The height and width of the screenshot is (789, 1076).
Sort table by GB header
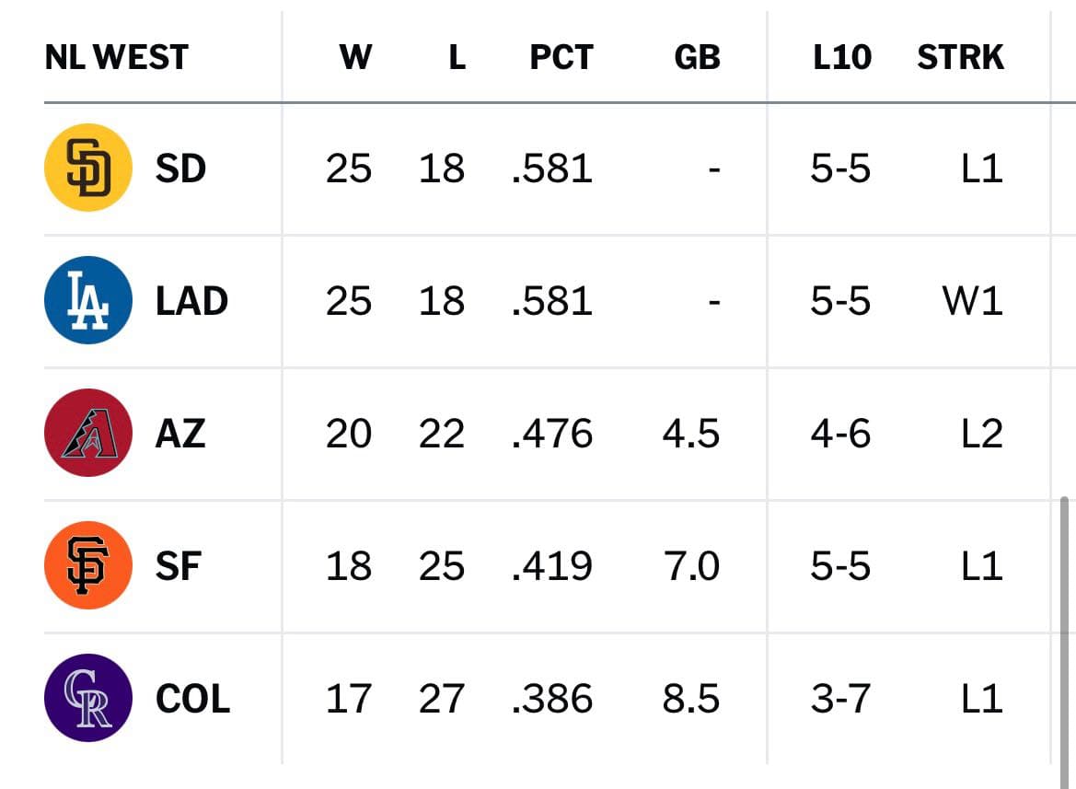pyautogui.click(x=697, y=57)
